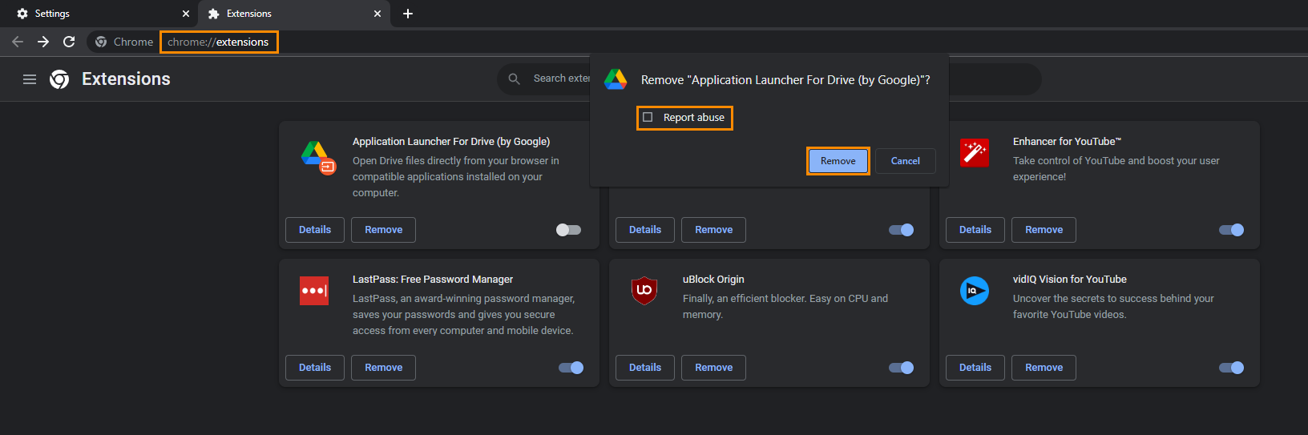
Task: Click the Extensions tab puzzle icon
Action: tap(214, 14)
